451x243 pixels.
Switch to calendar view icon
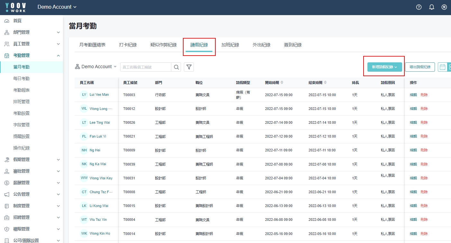[x=442, y=67]
